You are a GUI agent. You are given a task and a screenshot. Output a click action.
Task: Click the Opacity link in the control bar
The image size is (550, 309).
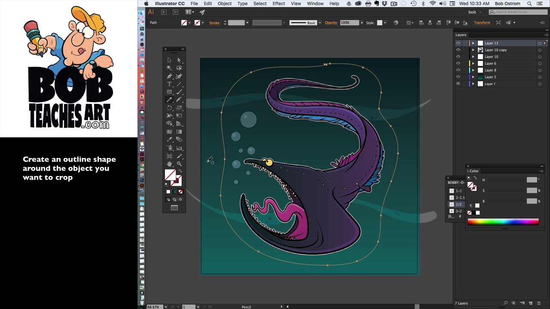click(331, 22)
